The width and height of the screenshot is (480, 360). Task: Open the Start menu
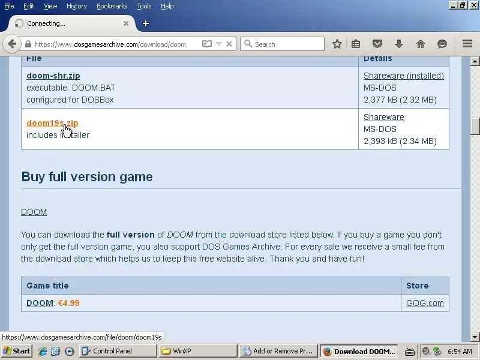click(x=17, y=351)
